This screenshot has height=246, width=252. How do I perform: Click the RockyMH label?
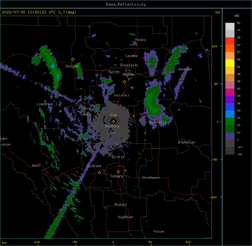coord(72,66)
